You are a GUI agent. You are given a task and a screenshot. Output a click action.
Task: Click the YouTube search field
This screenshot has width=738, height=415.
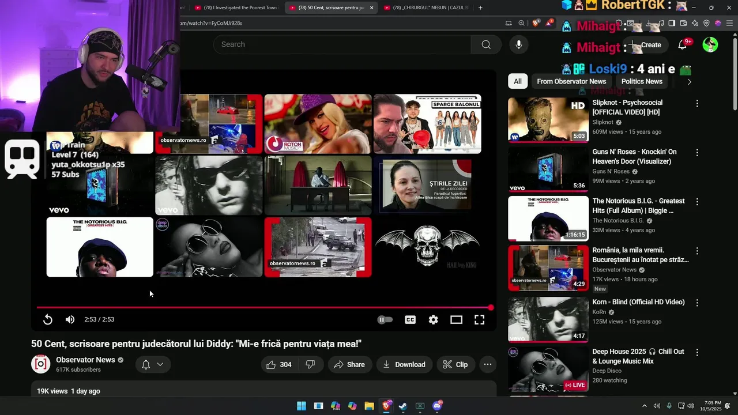pyautogui.click(x=342, y=44)
